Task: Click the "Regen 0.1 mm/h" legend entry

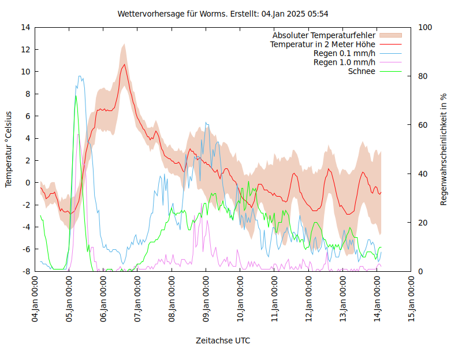Action: (344, 53)
